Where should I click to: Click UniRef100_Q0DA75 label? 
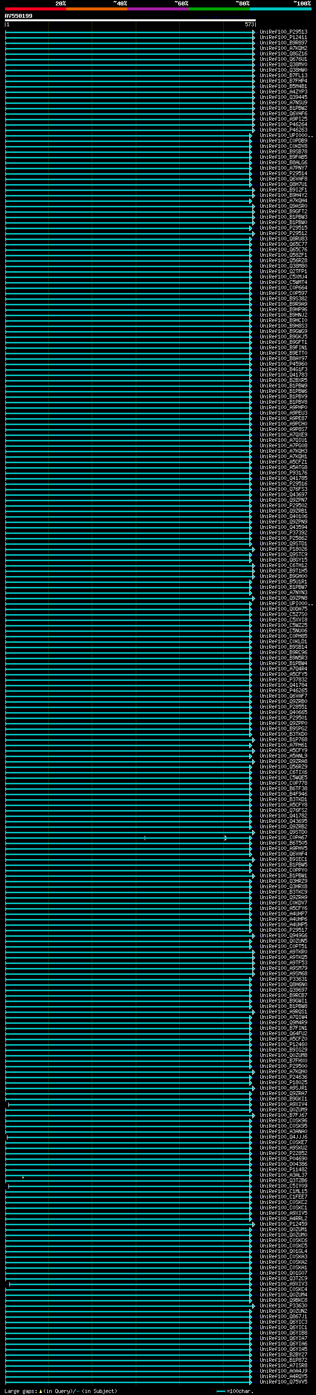pos(283,609)
